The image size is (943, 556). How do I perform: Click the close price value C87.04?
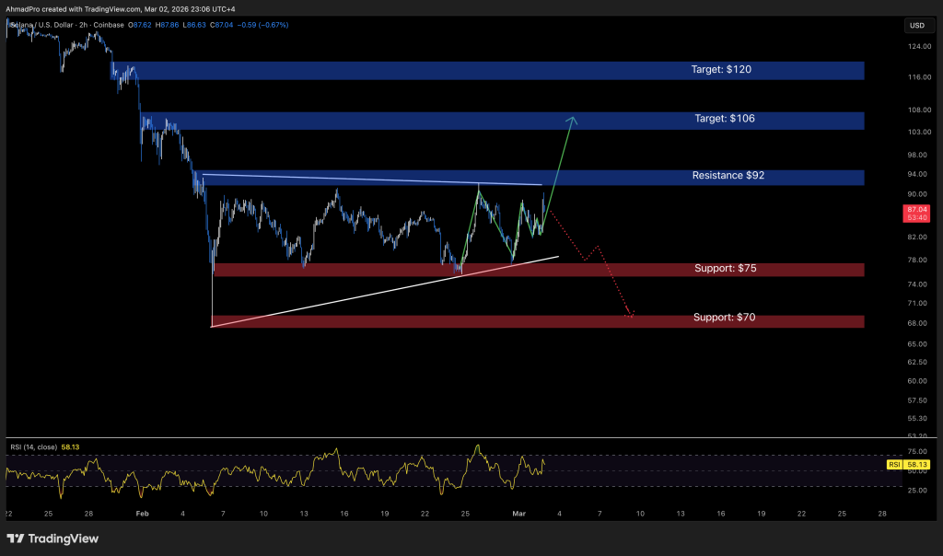pos(221,25)
